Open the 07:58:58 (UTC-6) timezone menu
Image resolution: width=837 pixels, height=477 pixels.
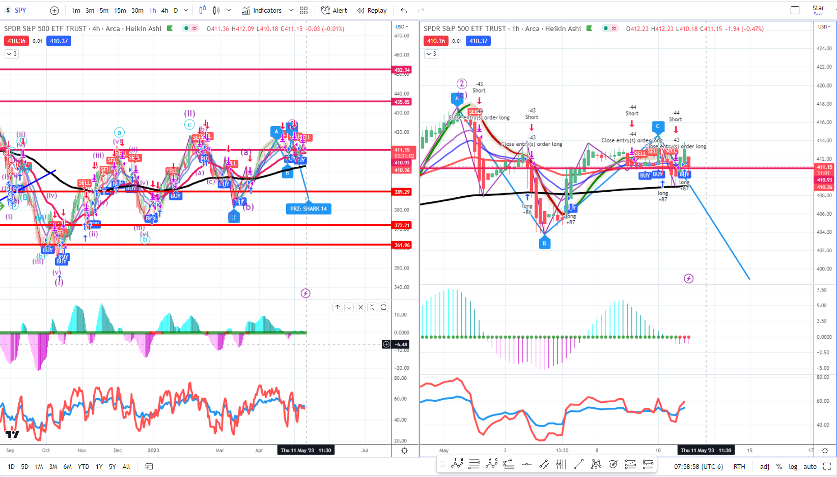click(699, 466)
